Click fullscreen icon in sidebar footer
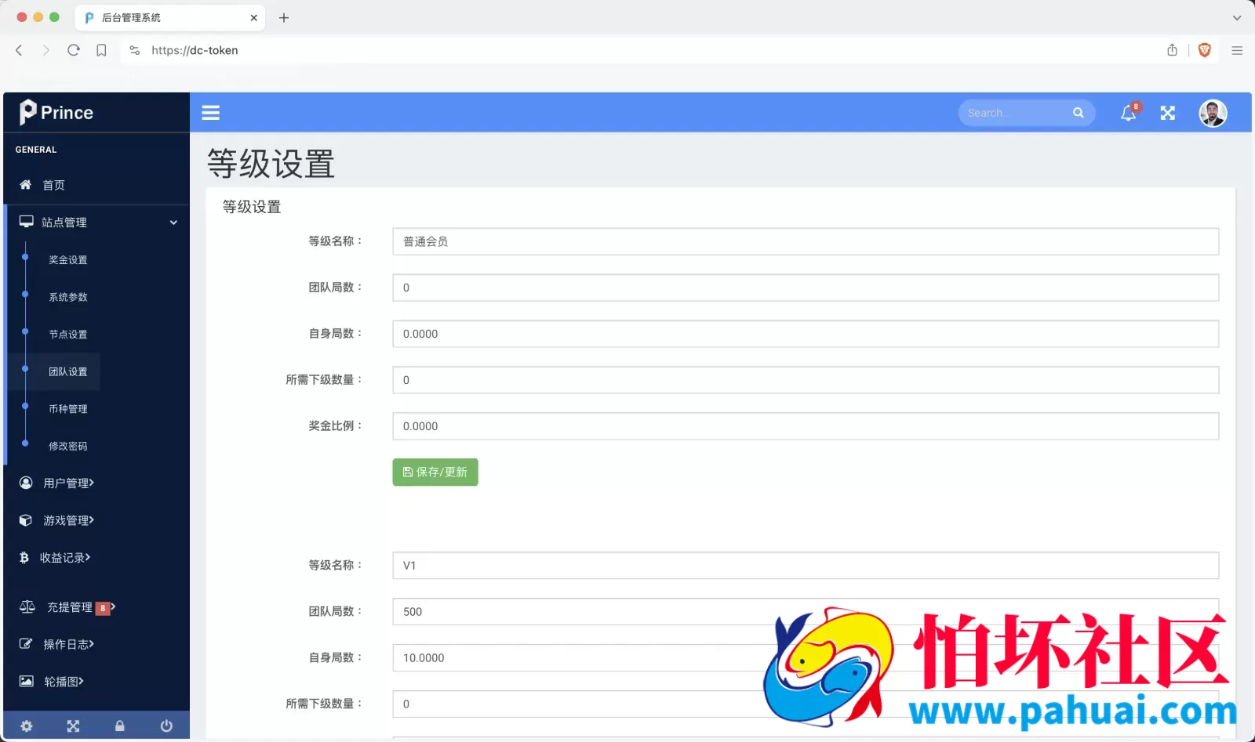The height and width of the screenshot is (742, 1255). click(x=73, y=726)
